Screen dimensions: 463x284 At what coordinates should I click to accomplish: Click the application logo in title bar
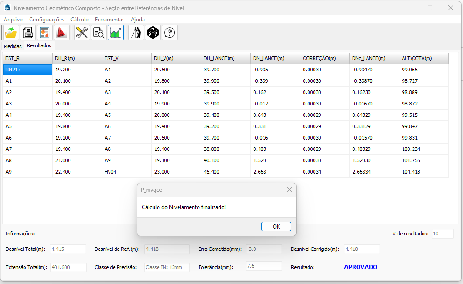7,8
